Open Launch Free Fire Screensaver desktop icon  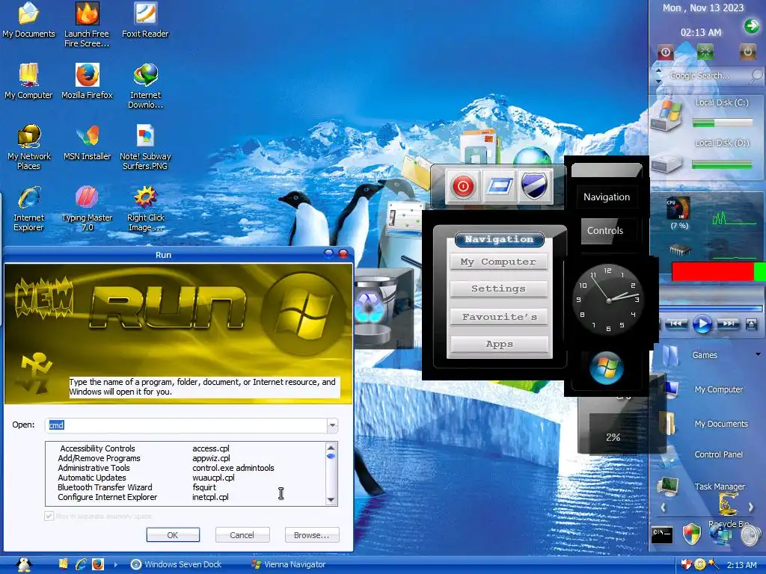click(x=87, y=25)
